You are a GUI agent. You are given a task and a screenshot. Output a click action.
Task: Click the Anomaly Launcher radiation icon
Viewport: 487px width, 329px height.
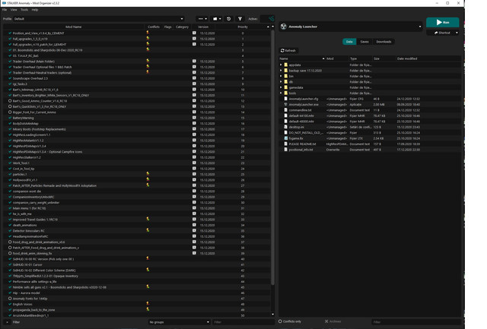pyautogui.click(x=284, y=27)
